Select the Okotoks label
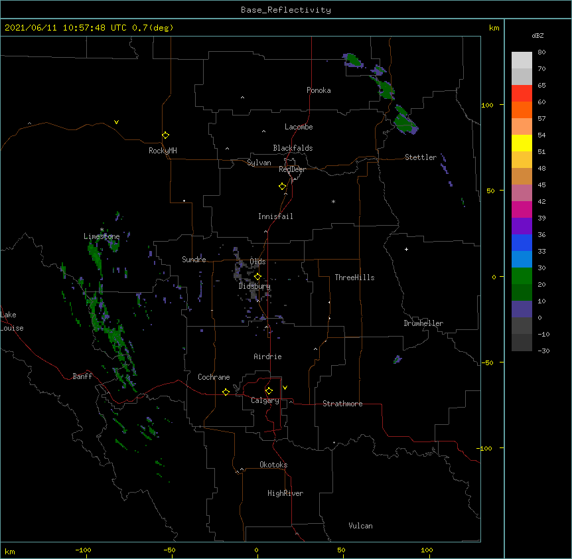This screenshot has height=559, width=572. click(x=273, y=465)
